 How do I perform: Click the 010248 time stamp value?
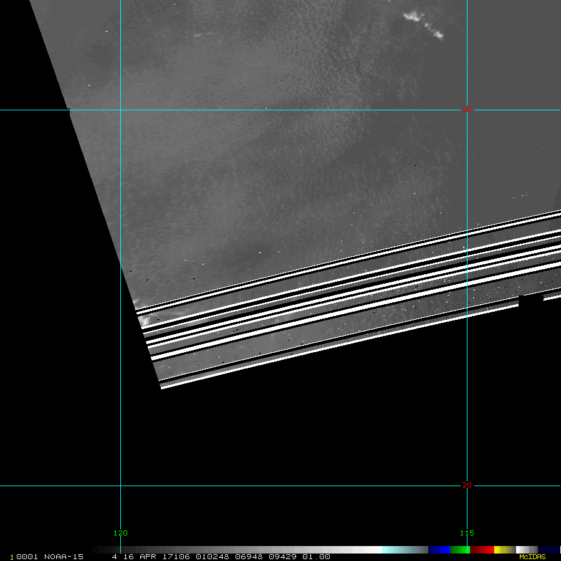pyautogui.click(x=210, y=557)
